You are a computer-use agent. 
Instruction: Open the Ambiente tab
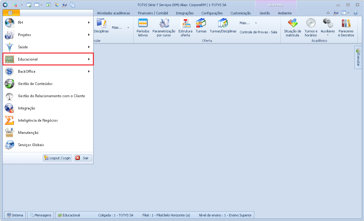tap(285, 13)
